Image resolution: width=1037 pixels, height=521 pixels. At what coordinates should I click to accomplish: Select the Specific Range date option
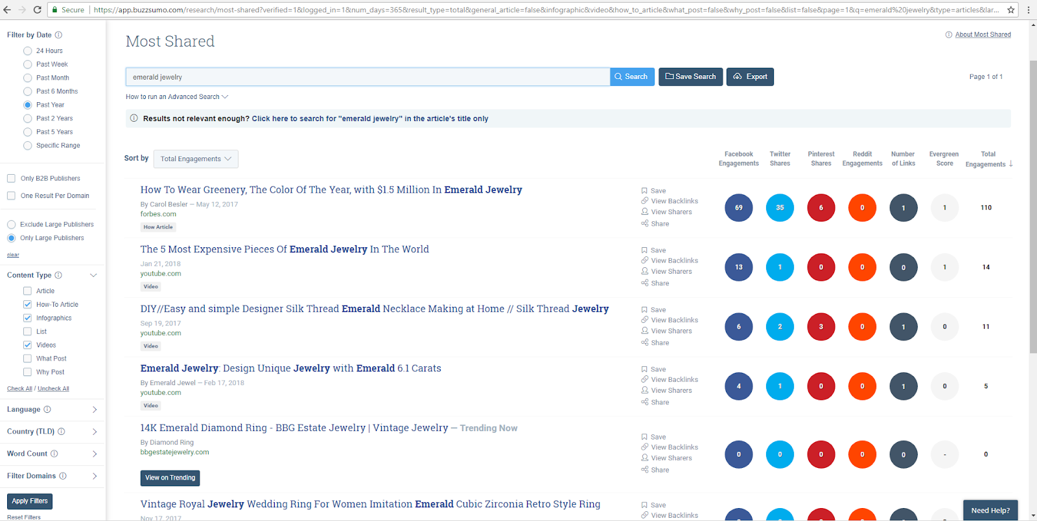(x=27, y=146)
